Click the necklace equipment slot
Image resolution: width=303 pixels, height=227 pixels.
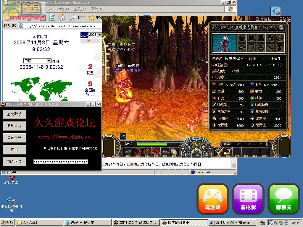click(252, 48)
